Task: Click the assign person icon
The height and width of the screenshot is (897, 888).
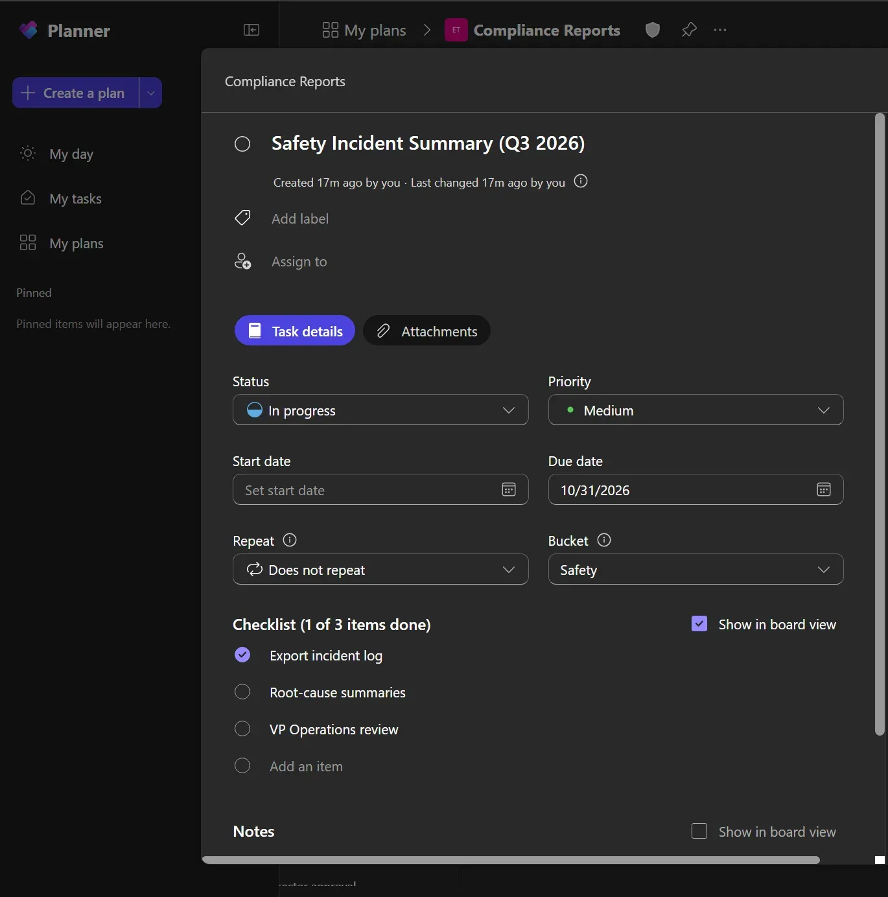Action: click(242, 261)
